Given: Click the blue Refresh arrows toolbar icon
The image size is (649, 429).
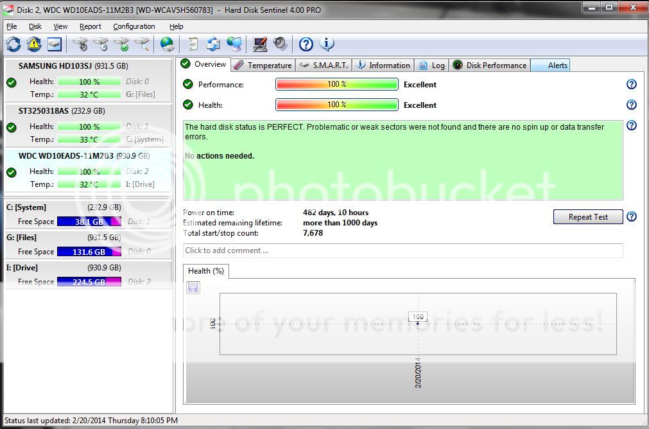Looking at the screenshot, I should pos(13,44).
